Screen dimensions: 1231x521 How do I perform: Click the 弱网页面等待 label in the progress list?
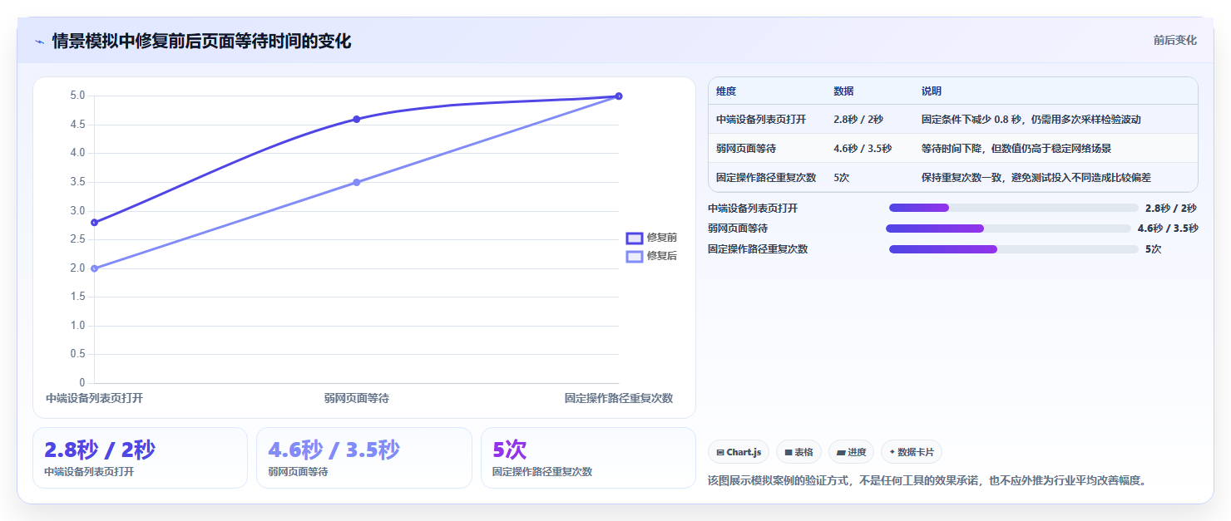coord(738,229)
